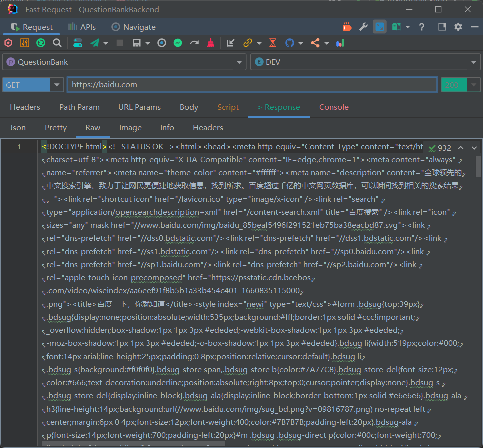Click the orange share icon

[x=315, y=43]
